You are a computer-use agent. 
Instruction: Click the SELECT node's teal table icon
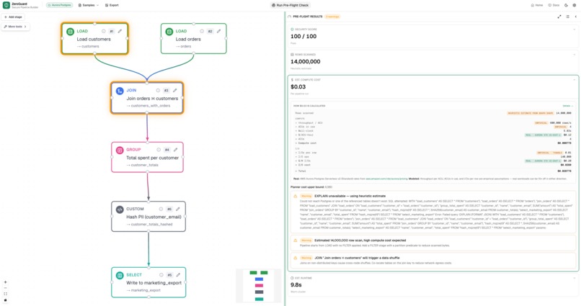(x=120, y=275)
